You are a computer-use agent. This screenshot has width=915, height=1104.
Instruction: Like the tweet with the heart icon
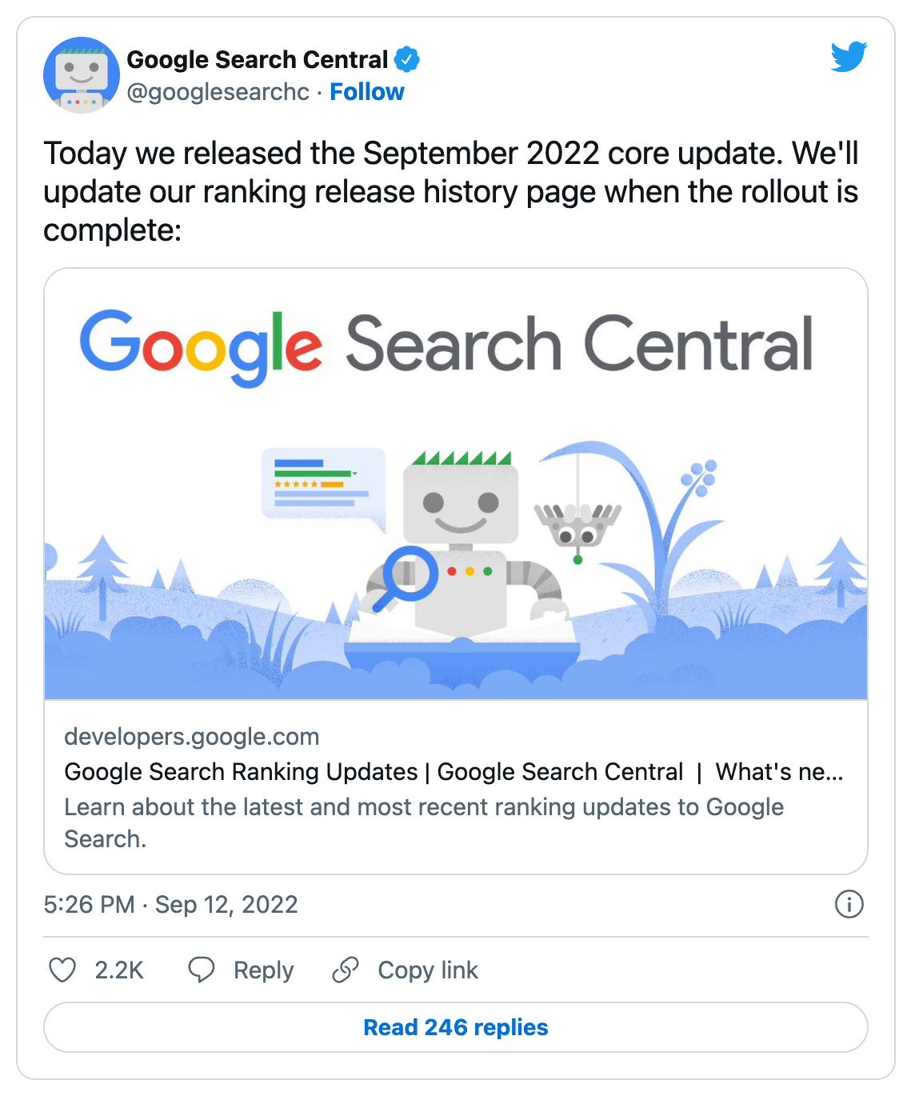pyautogui.click(x=62, y=970)
